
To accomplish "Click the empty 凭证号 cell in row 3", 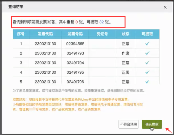I will pyautogui.click(x=102, y=63).
